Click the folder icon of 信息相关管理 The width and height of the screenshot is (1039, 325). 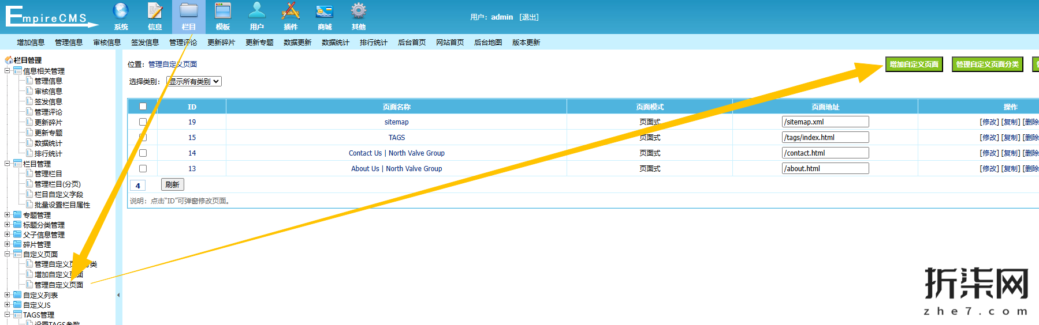(18, 71)
